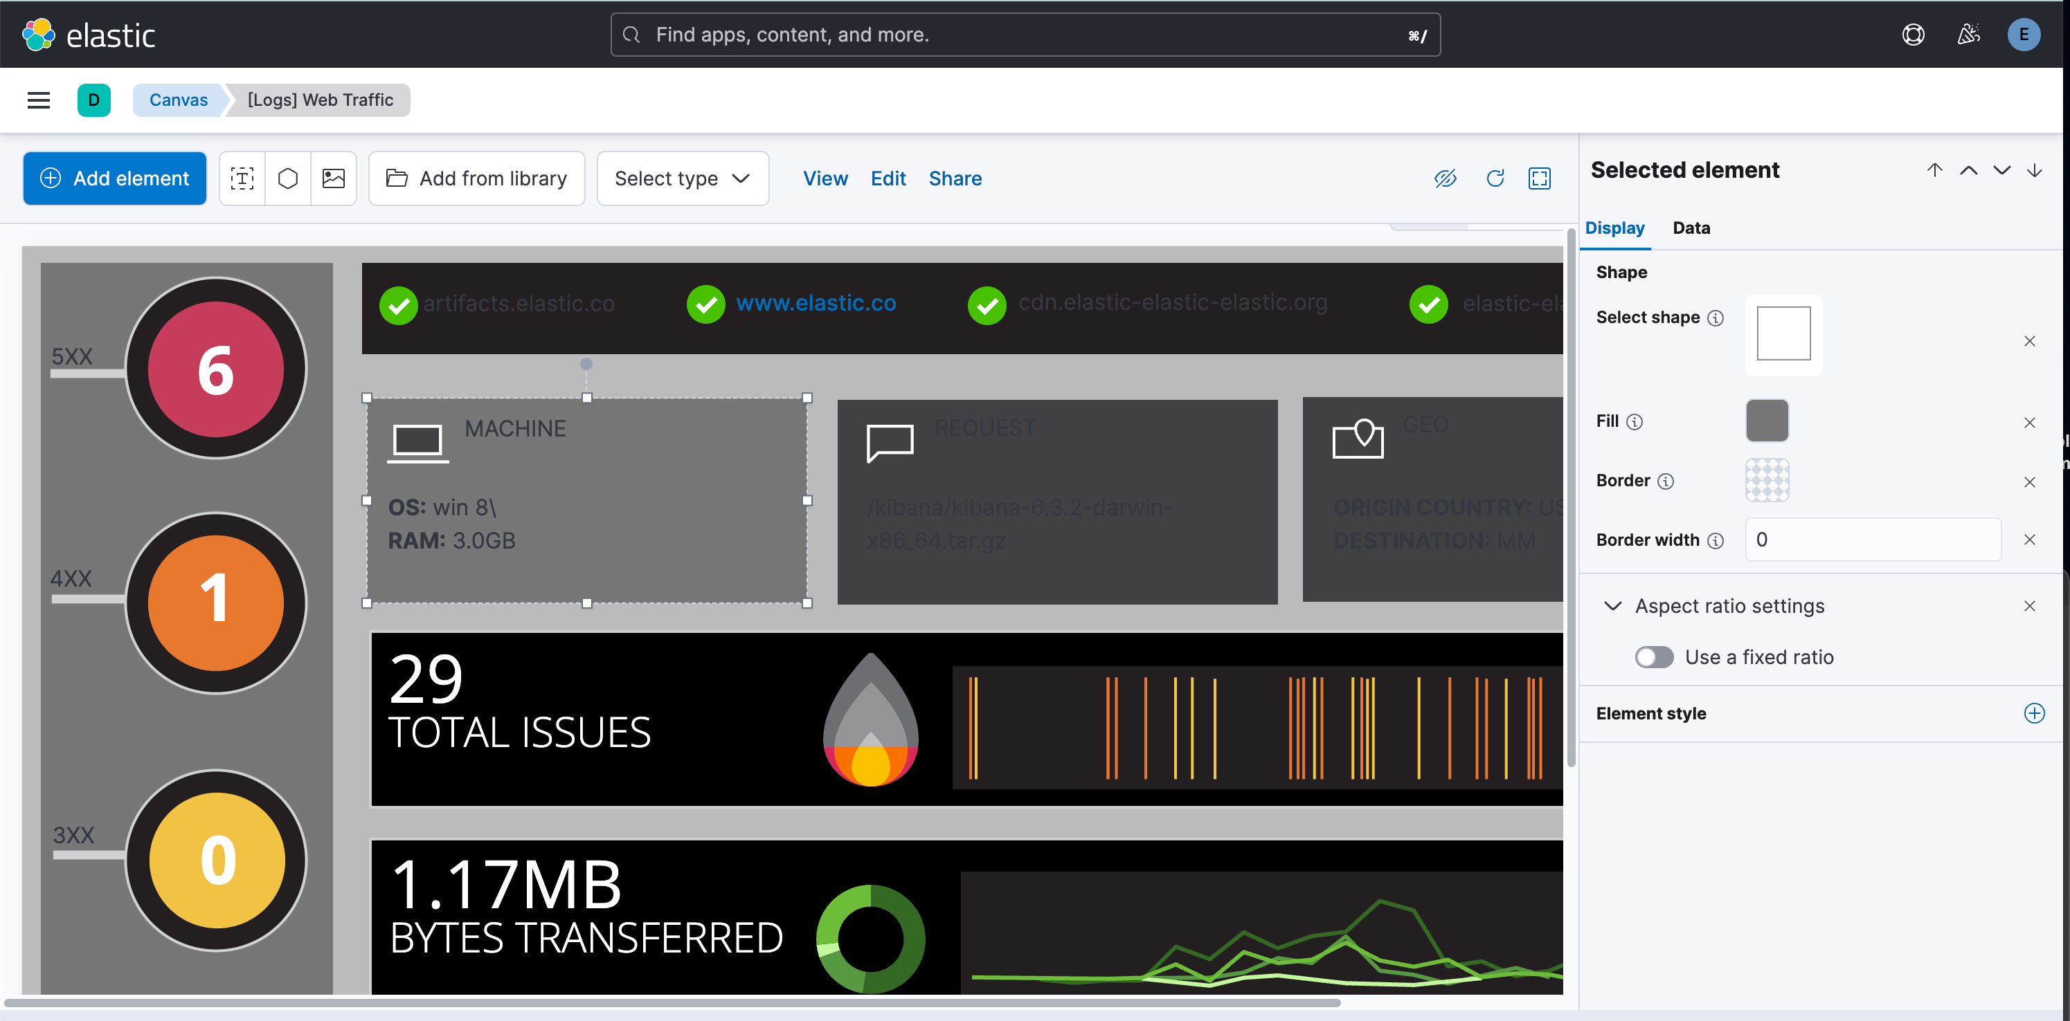Viewport: 2070px width, 1021px height.
Task: Toggle hide edit controls eye icon
Action: click(x=1445, y=178)
